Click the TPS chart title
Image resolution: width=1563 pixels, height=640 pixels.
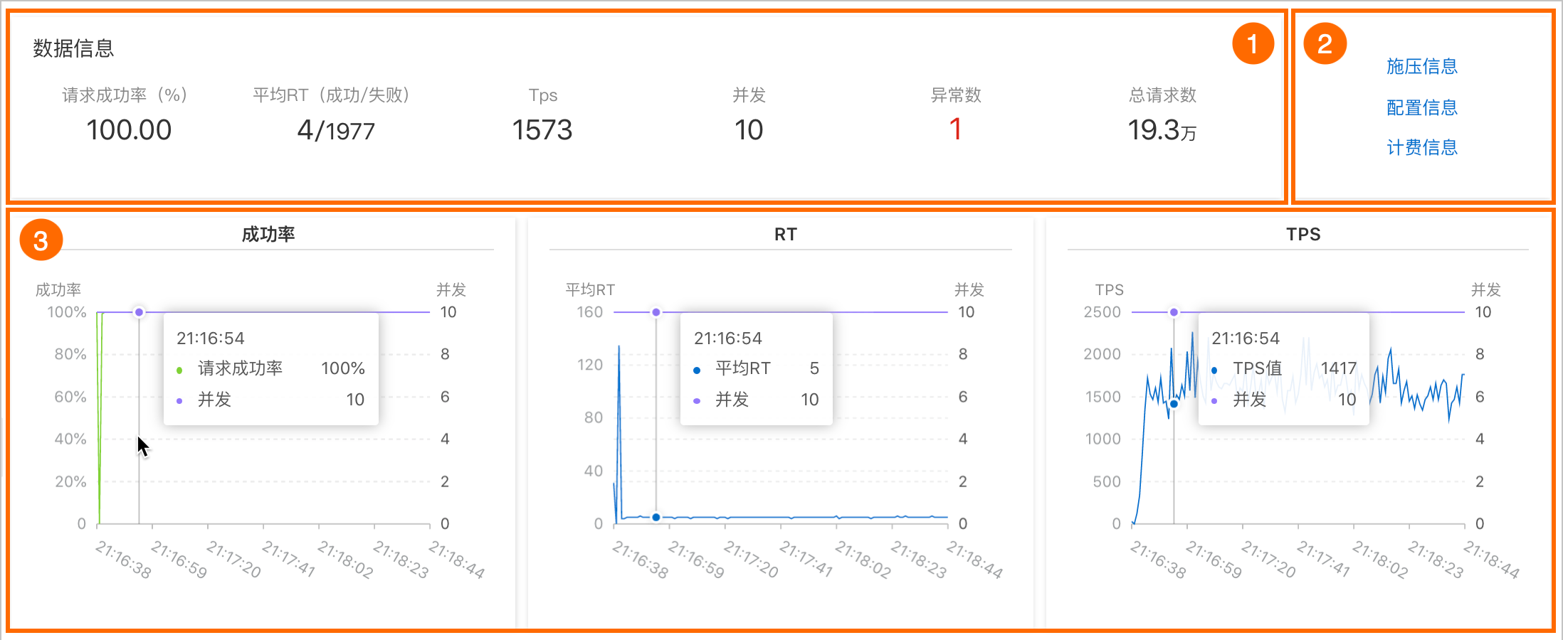point(1303,234)
